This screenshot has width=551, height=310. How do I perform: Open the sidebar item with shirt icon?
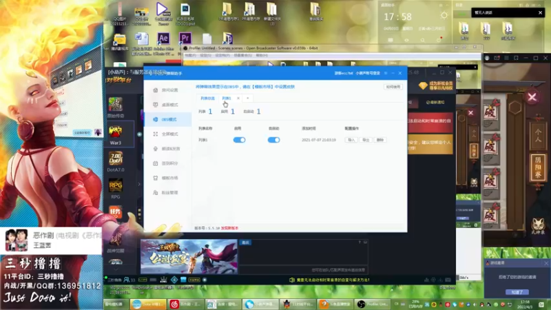click(x=167, y=178)
